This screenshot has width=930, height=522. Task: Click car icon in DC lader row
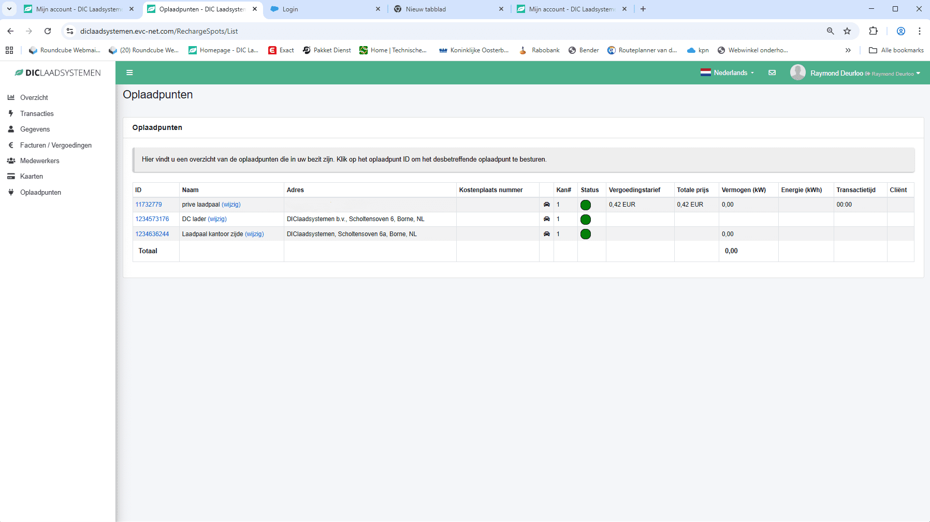coord(546,219)
